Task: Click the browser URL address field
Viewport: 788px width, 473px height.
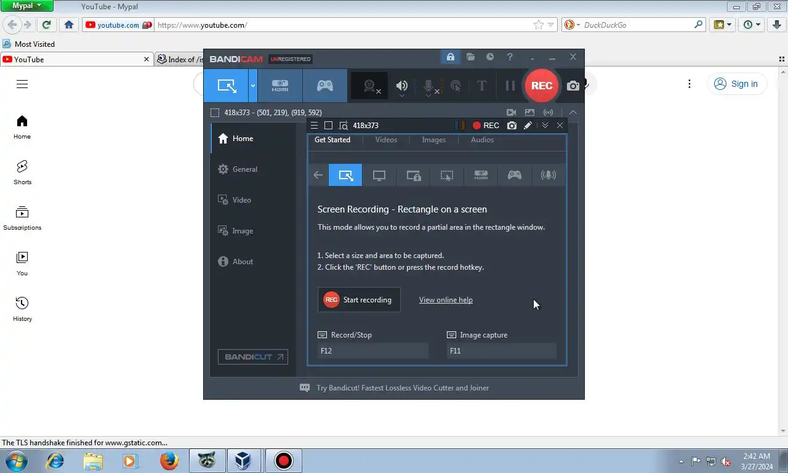Action: [x=345, y=25]
